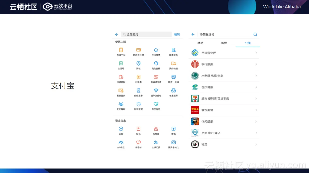Tap the 转账 transfer icon

pos(121,129)
